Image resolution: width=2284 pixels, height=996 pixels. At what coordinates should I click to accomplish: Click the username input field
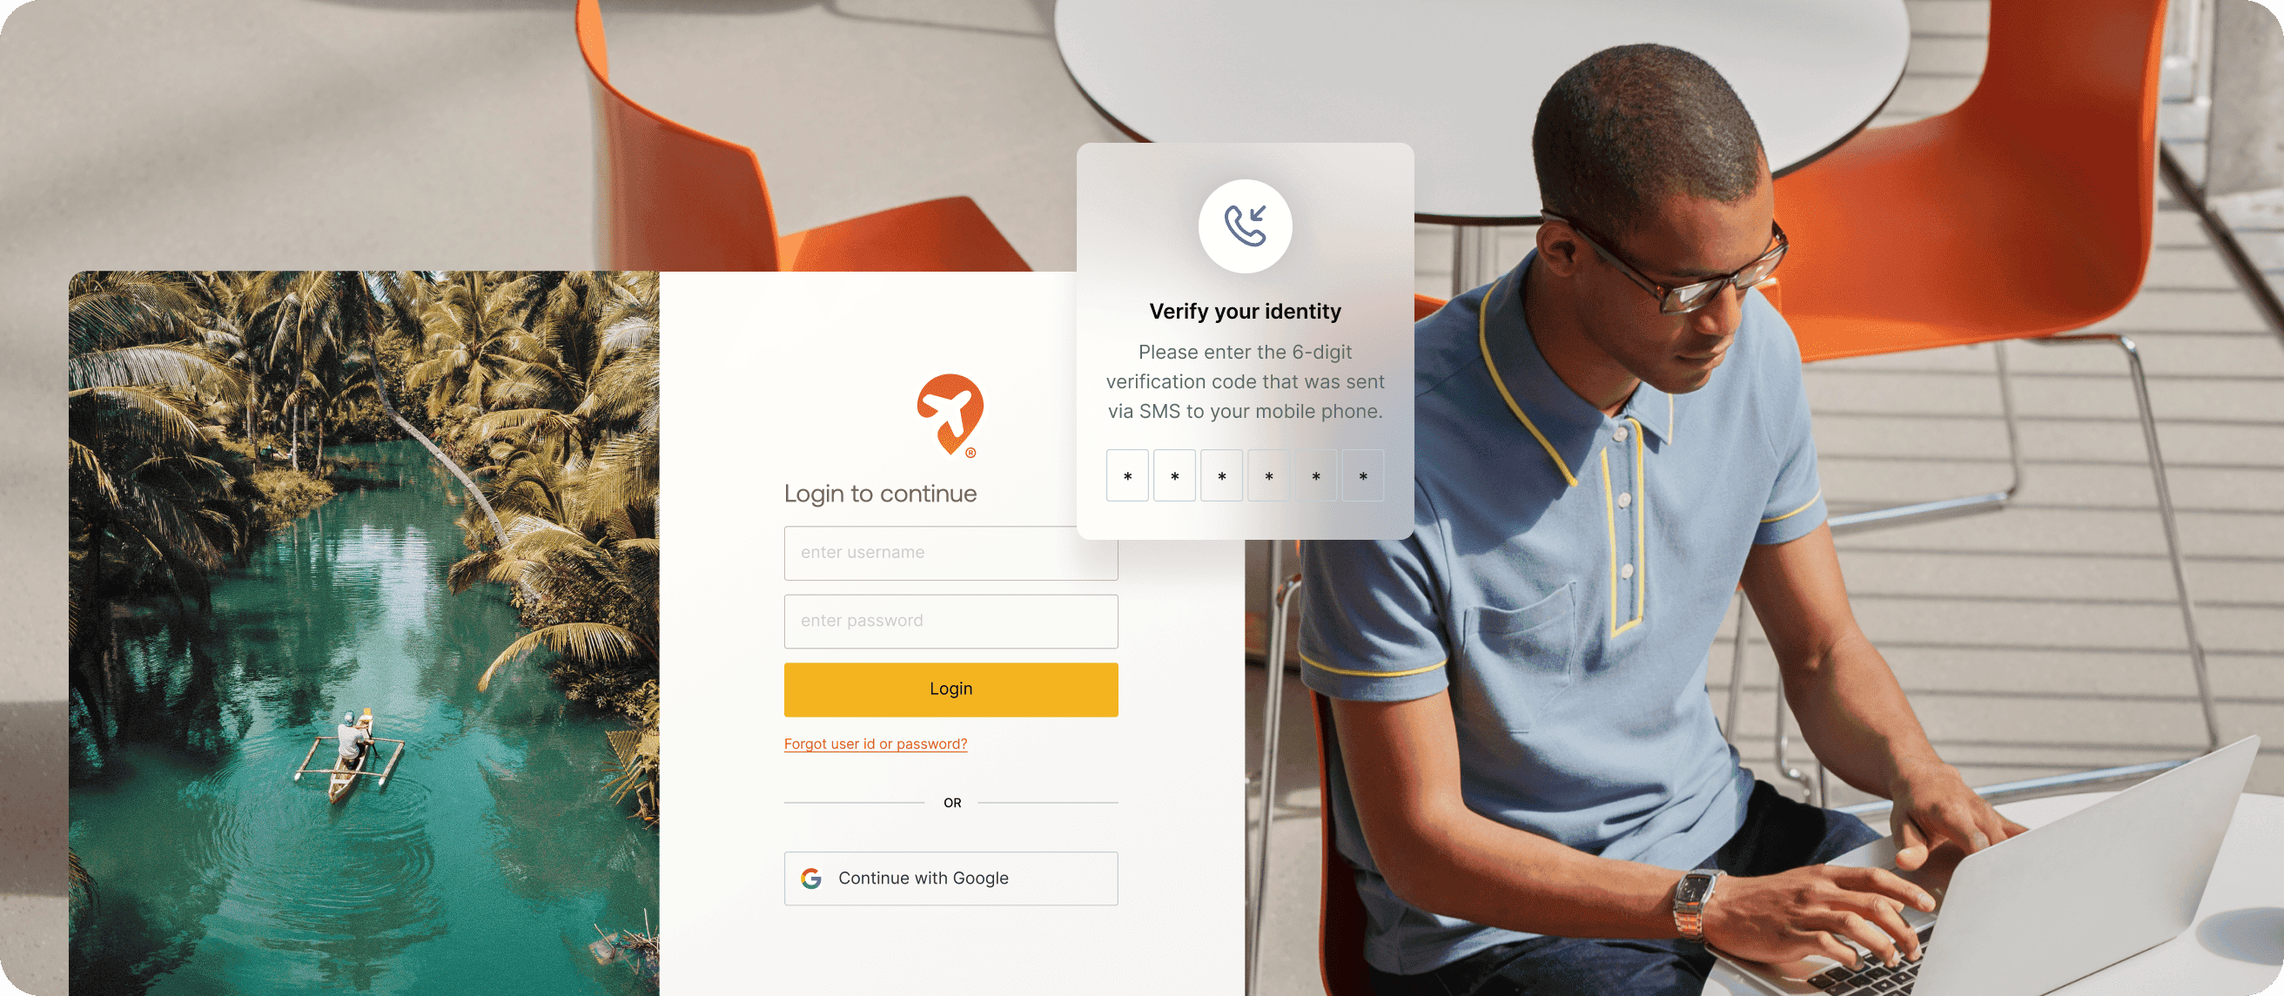tap(948, 552)
